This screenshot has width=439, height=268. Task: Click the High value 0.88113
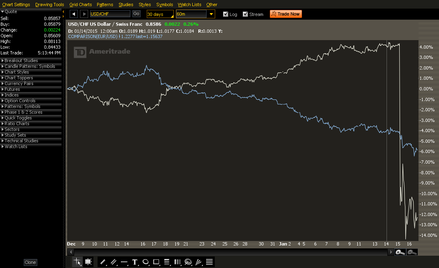[52, 41]
